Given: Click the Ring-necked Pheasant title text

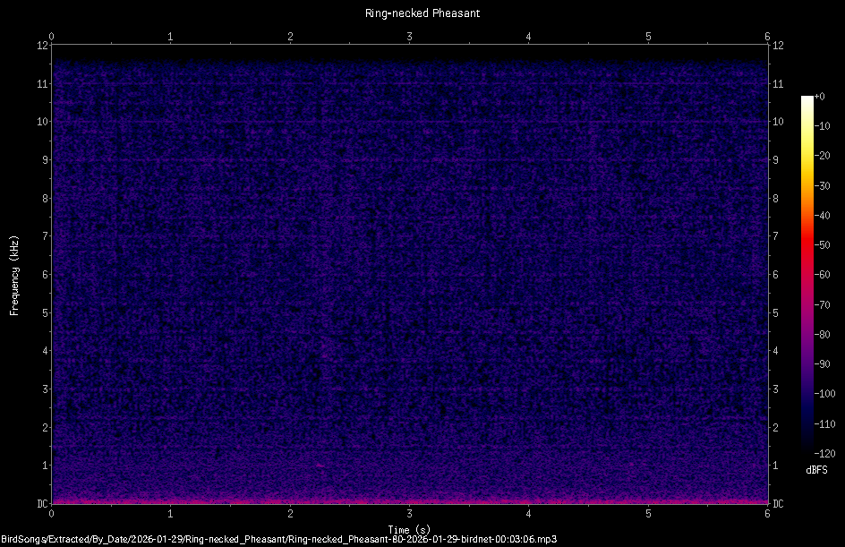Looking at the screenshot, I should [422, 13].
